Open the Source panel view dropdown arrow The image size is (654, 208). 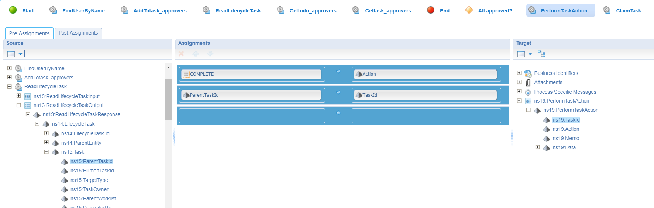pos(20,54)
